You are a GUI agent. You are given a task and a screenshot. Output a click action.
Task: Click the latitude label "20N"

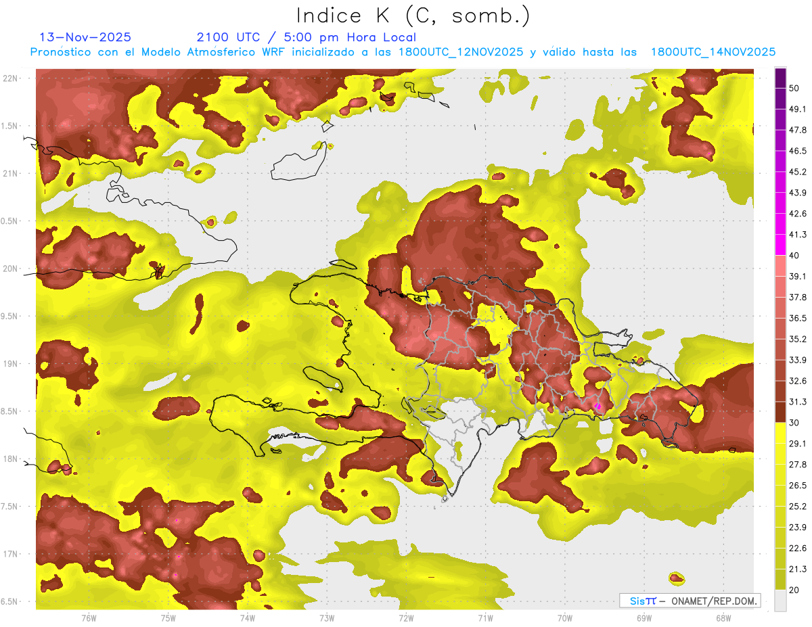click(10, 269)
